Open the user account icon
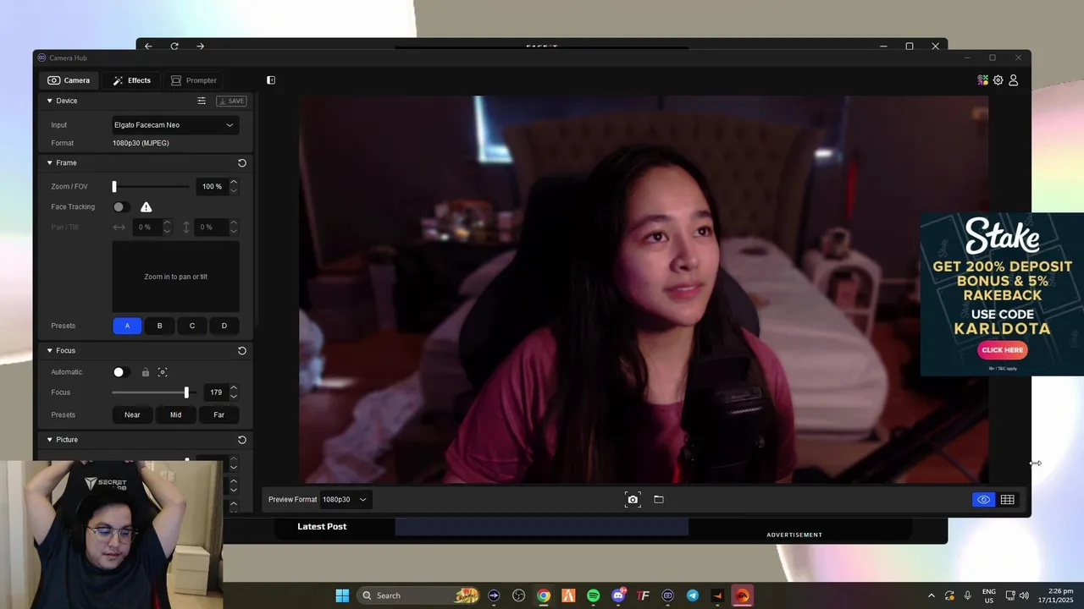1084x609 pixels. coord(1013,80)
